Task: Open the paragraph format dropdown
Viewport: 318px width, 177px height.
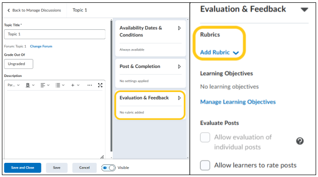Action: [14, 85]
